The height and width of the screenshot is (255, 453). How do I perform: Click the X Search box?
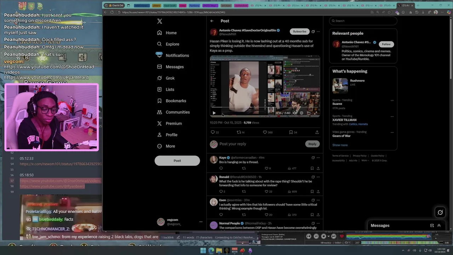(x=363, y=21)
